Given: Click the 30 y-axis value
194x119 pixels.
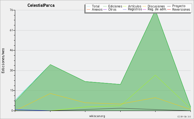Looking at the screenshot, I should tap(11, 70).
